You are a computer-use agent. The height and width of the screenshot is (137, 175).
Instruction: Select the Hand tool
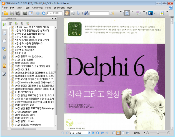67,13
